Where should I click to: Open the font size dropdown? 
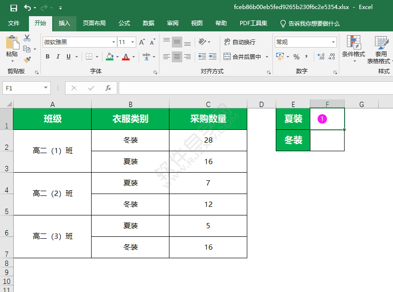pyautogui.click(x=131, y=42)
